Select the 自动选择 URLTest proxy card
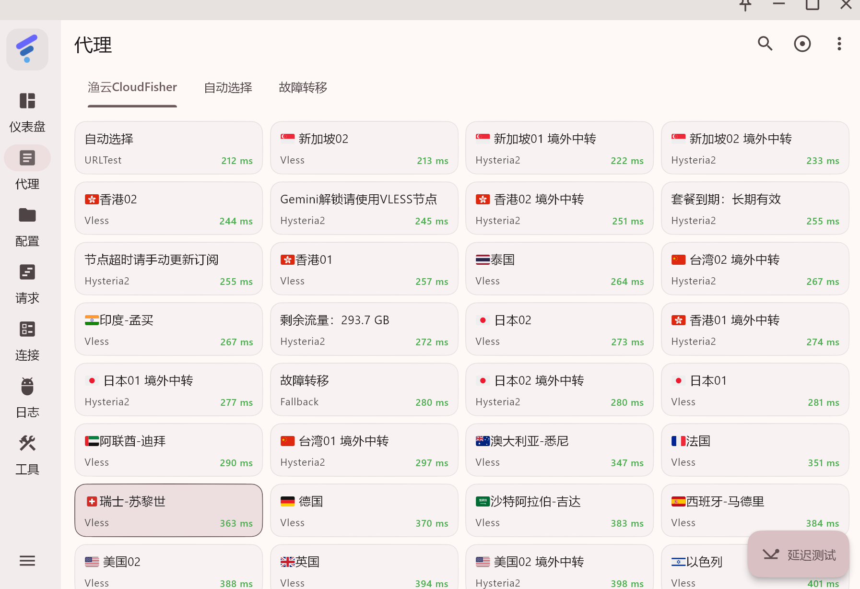 tap(169, 148)
